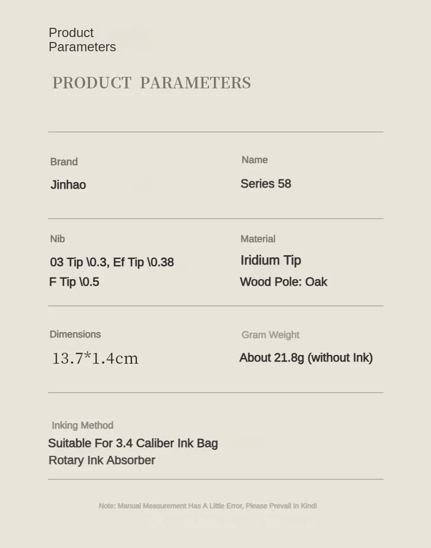The width and height of the screenshot is (431, 548).
Task: Click the 'Product Parameters' small heading text
Action: (82, 40)
